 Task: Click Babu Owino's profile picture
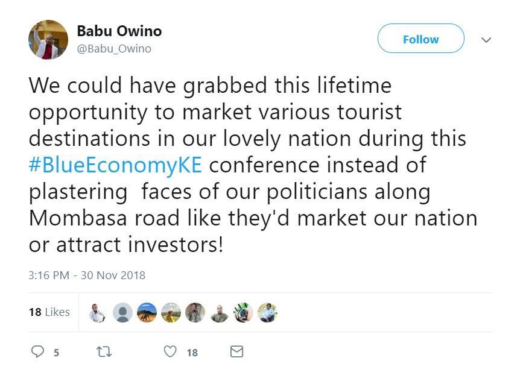tap(48, 40)
